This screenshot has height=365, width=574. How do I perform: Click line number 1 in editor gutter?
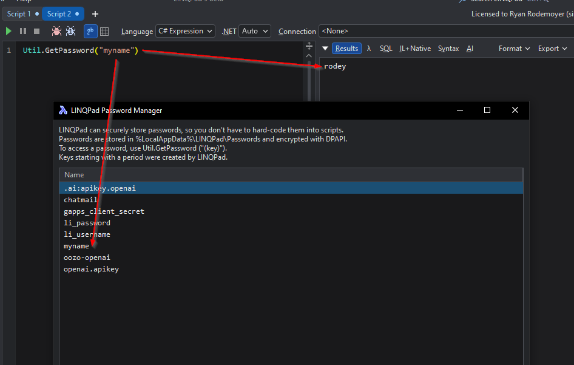[8, 50]
